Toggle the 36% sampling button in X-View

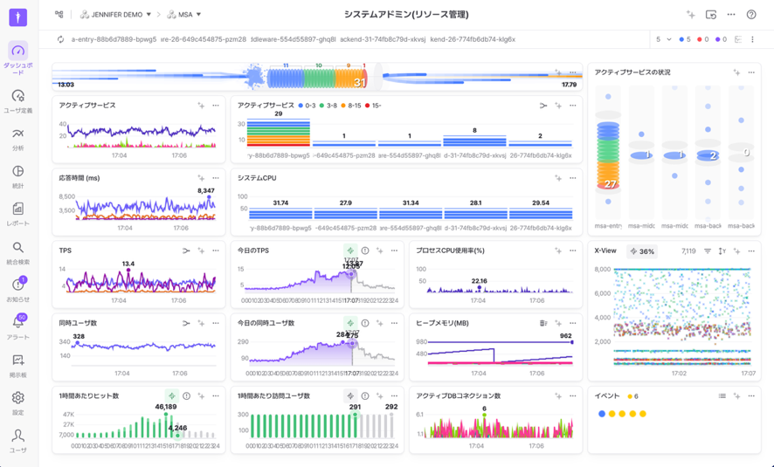642,251
